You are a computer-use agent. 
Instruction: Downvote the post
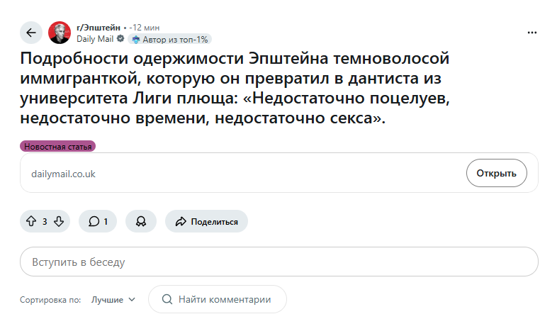[59, 221]
